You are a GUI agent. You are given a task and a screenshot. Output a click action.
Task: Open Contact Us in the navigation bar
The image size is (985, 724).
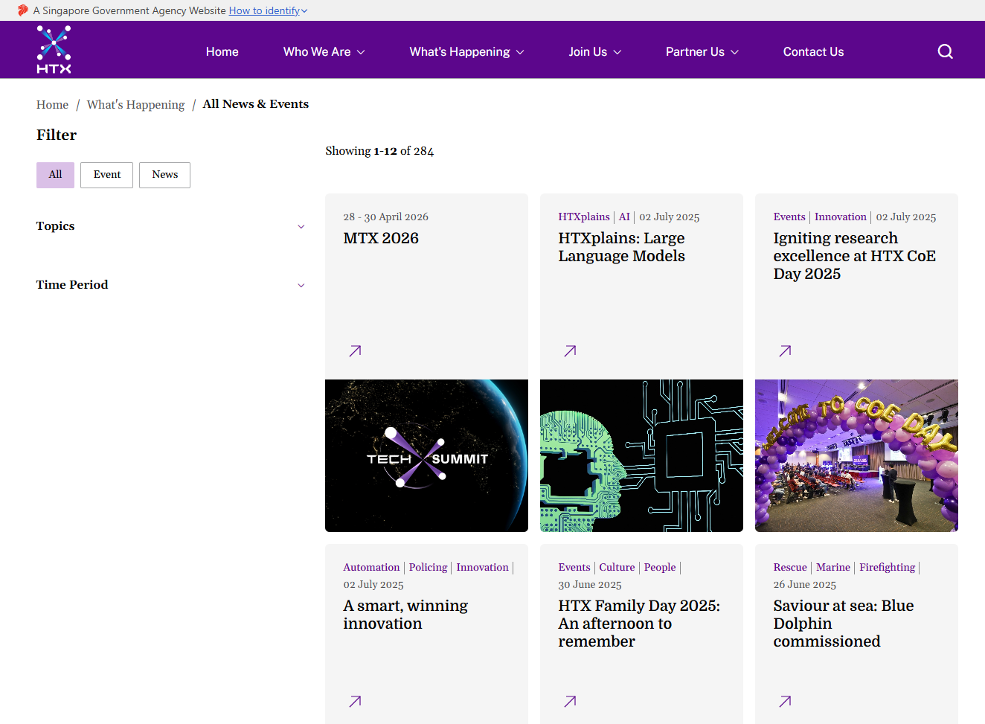click(813, 51)
